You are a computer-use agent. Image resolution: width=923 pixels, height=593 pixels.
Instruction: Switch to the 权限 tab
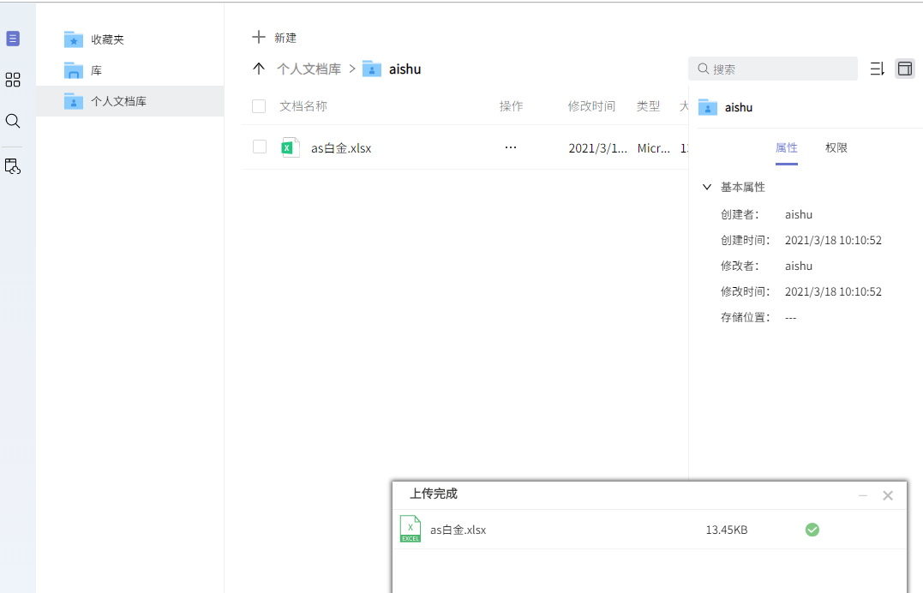tap(836, 147)
